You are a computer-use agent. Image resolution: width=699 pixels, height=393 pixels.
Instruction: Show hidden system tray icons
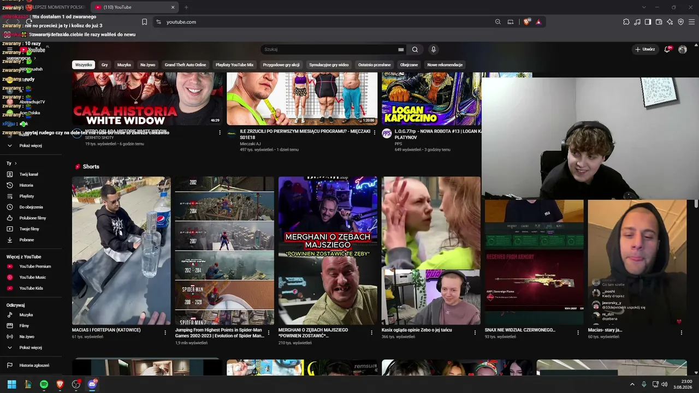[632, 384]
